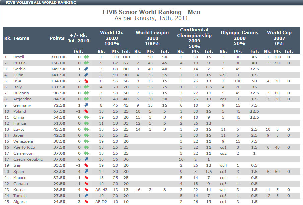Click the FIVB Volleyball World Ranking title bar
Screen dimensions: 303x205
(x=41, y=2)
